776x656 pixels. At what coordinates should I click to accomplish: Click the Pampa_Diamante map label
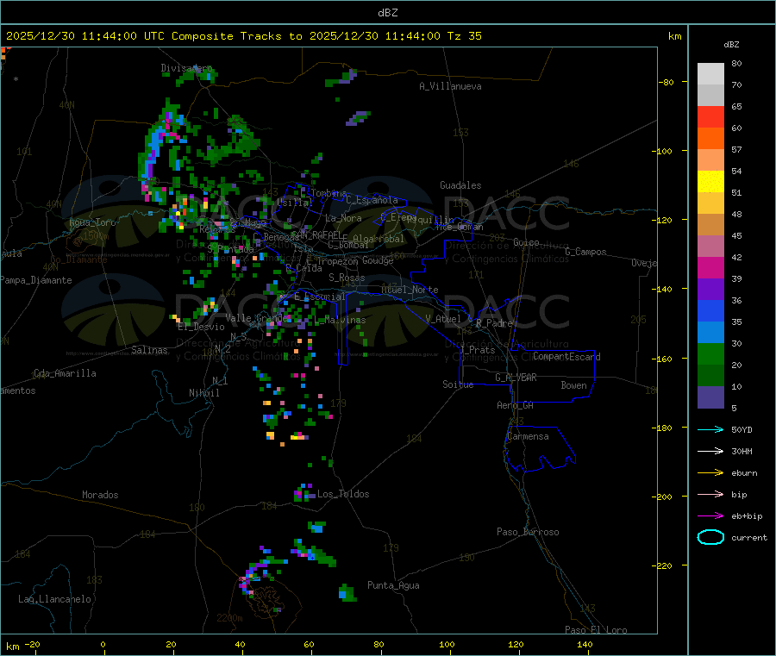[x=36, y=280]
